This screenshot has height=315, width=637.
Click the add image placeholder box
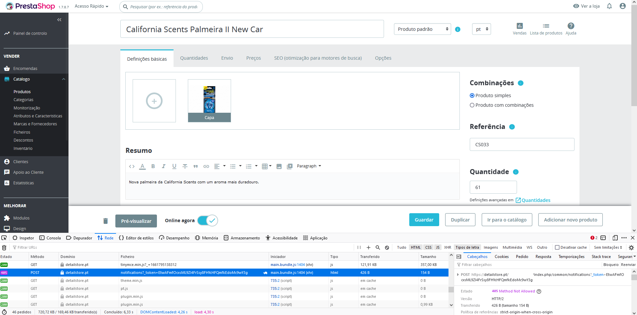(154, 101)
